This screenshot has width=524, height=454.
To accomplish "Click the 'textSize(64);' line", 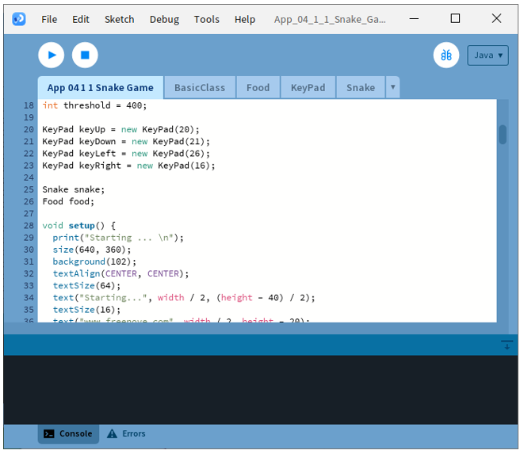I will (x=86, y=286).
